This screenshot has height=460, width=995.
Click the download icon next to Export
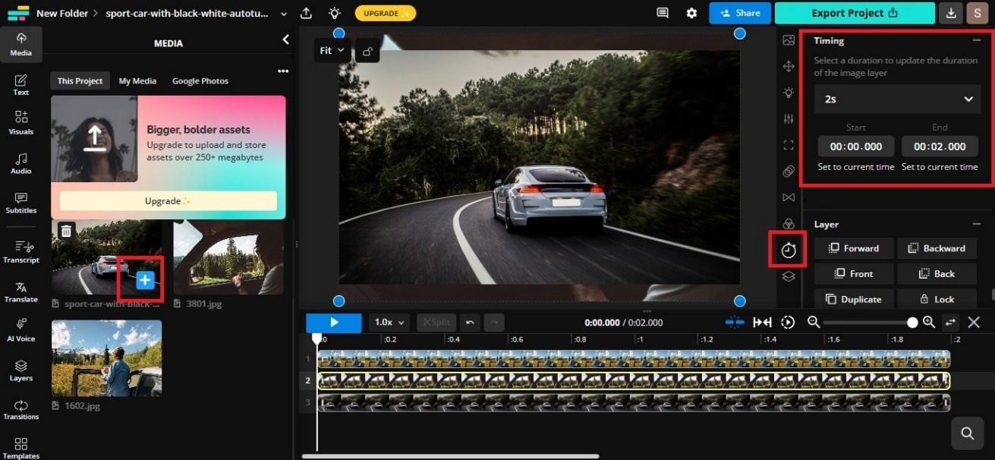click(950, 13)
